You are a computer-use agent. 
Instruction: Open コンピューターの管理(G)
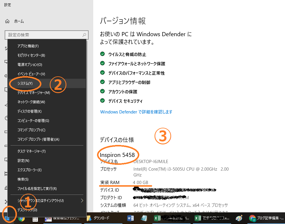coord(47,121)
